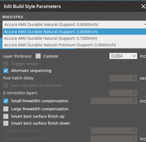Uncheck Alternate sequencing
This screenshot has height=142, width=146.
point(6,71)
